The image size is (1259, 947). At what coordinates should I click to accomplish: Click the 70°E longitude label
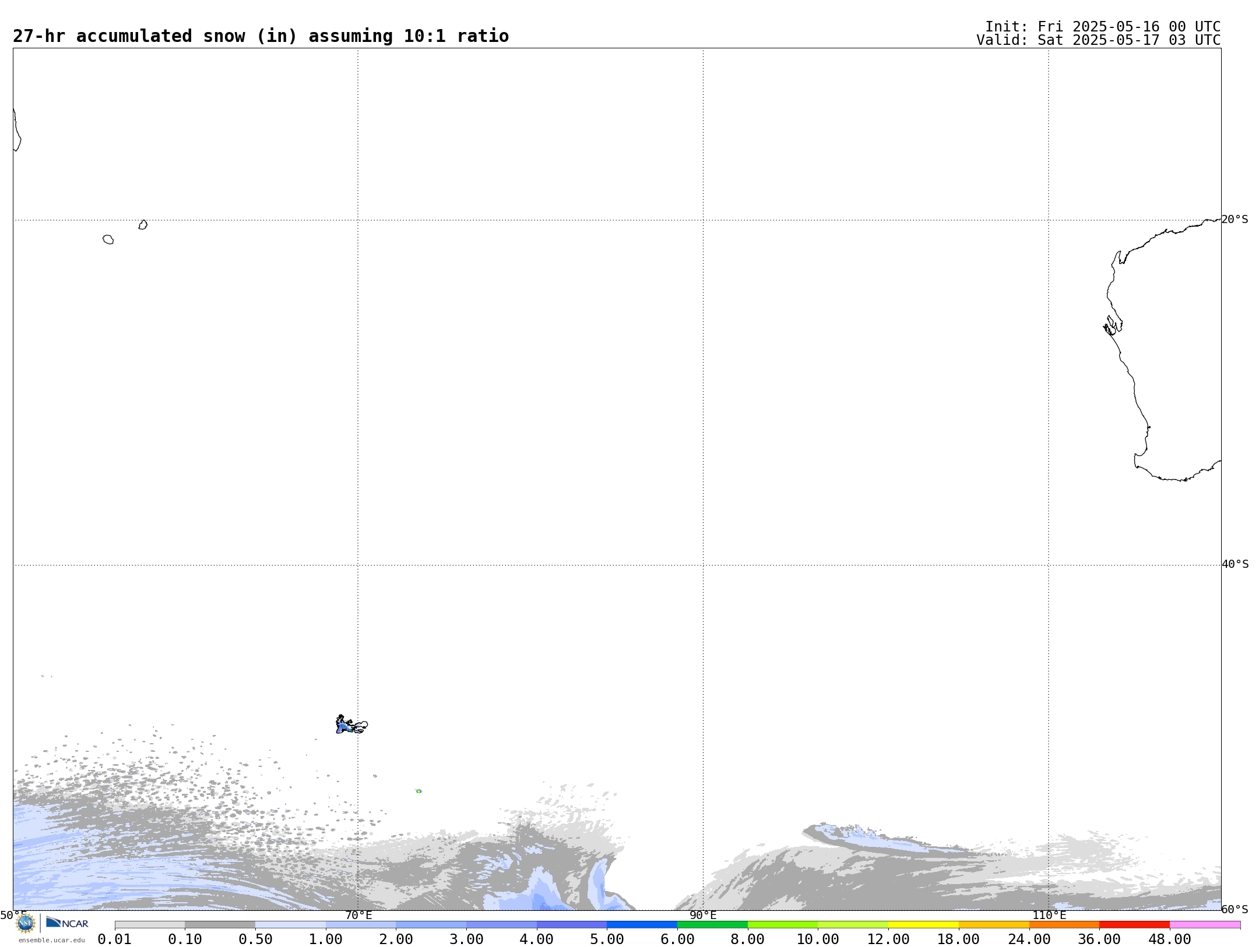click(358, 915)
